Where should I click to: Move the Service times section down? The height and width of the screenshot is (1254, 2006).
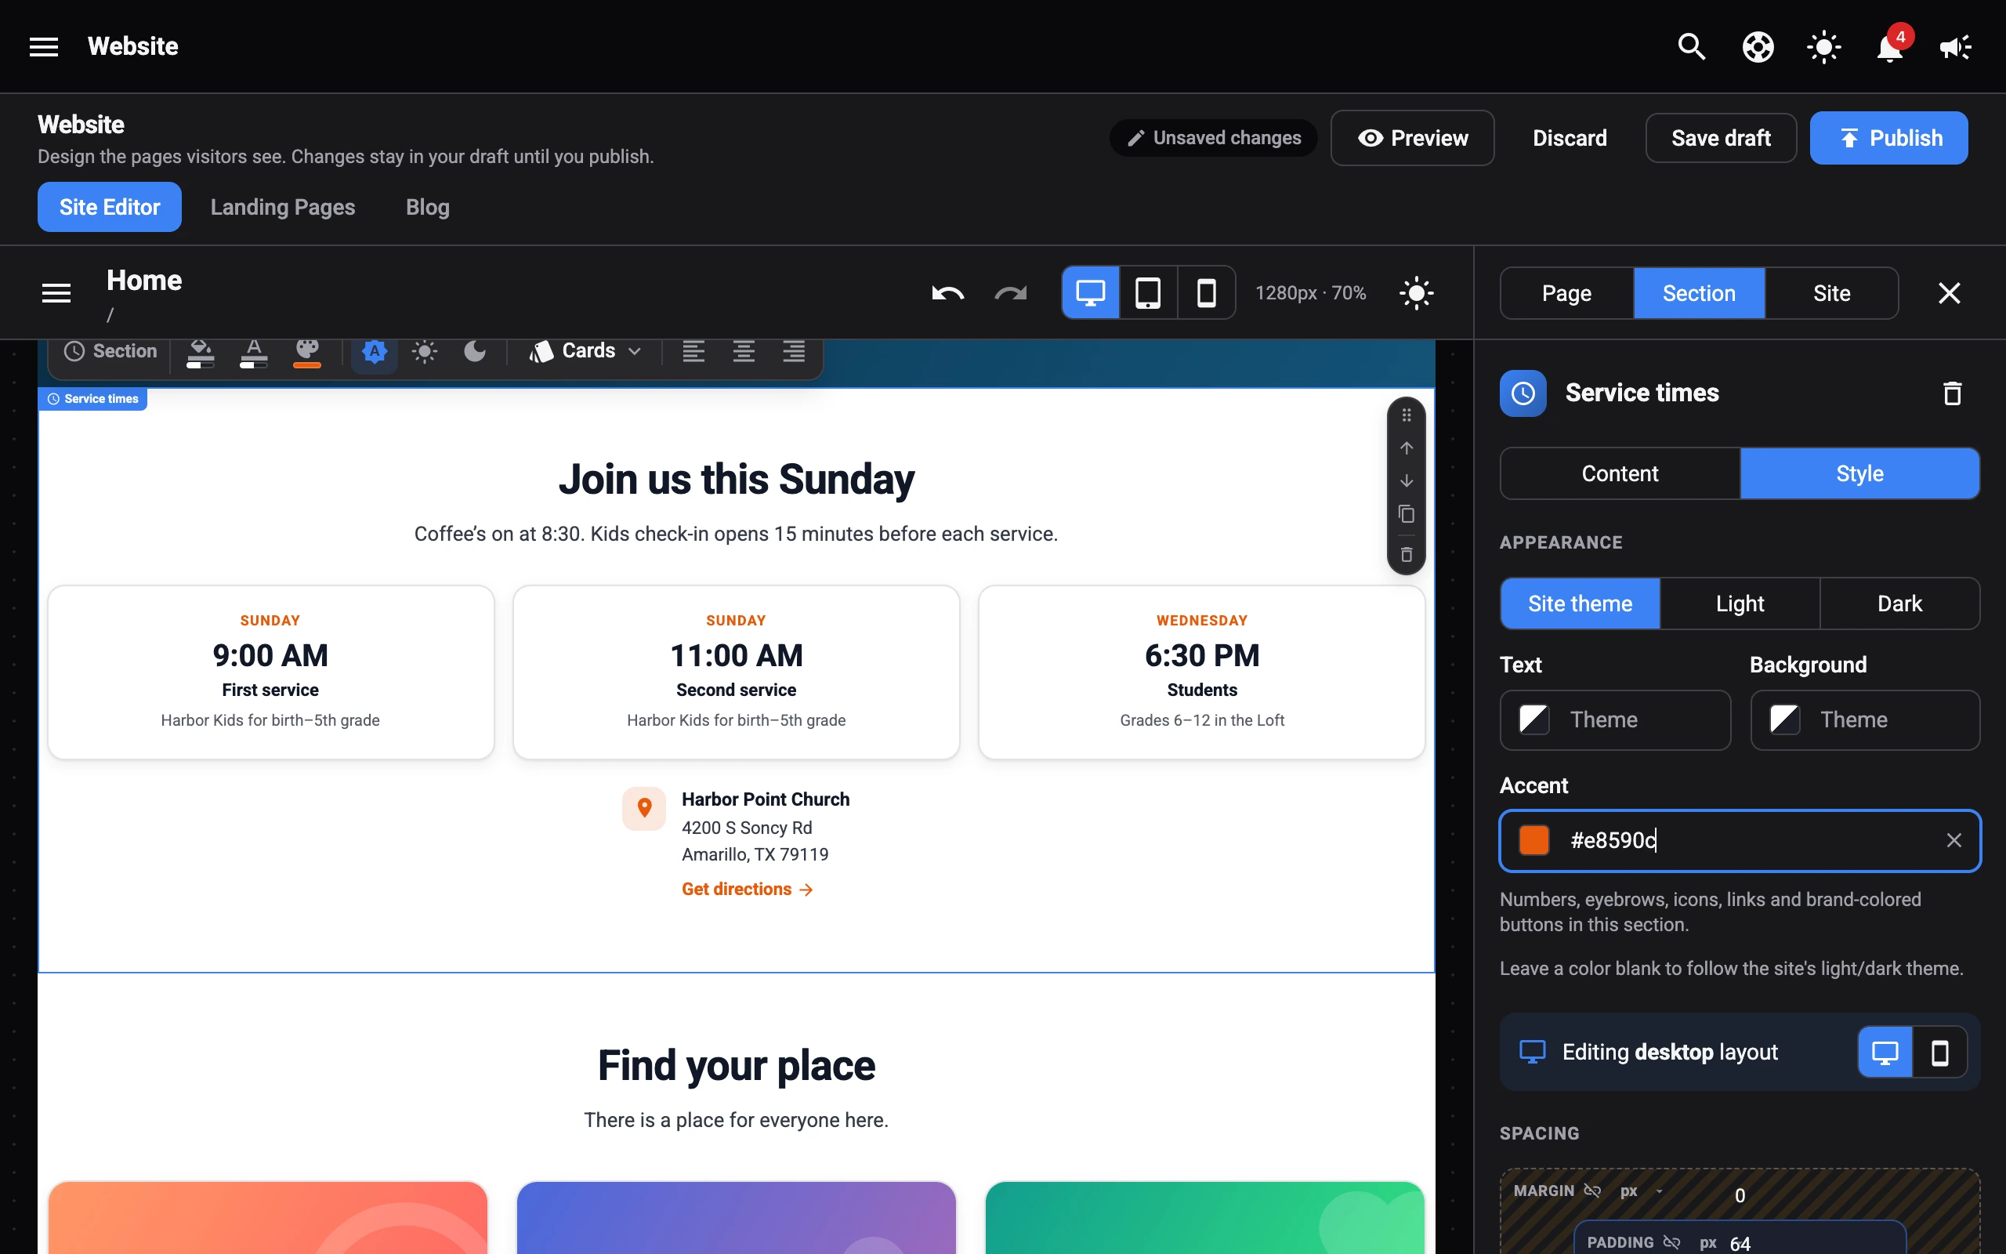(1407, 481)
